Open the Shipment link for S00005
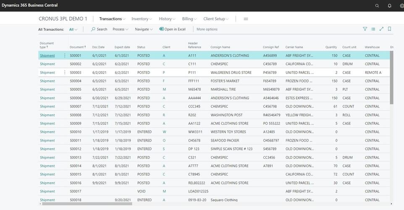 [47, 89]
